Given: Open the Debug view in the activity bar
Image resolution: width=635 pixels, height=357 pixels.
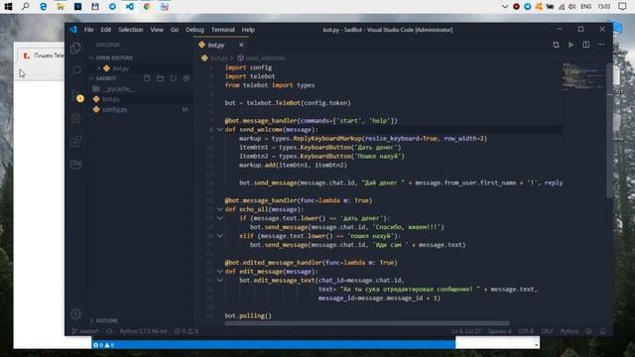Looking at the screenshot, I should [x=75, y=118].
